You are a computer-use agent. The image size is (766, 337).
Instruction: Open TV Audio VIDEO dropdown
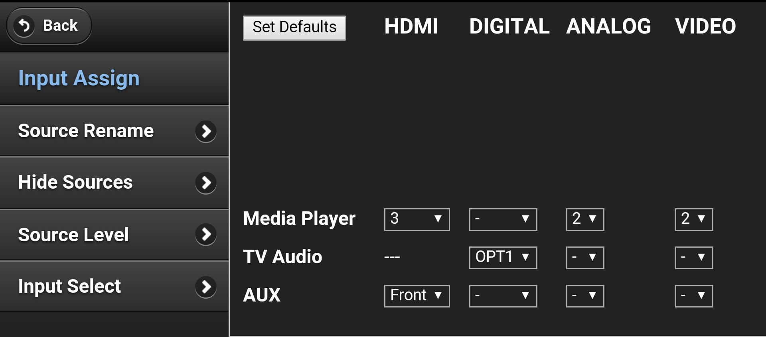[694, 258]
